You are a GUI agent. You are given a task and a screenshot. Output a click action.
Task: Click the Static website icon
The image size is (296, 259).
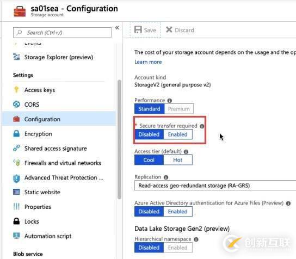tap(16, 192)
